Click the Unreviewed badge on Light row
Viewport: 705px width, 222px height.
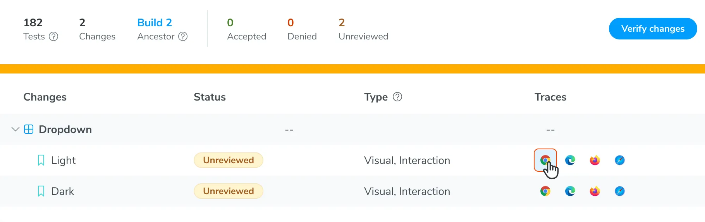coord(228,160)
